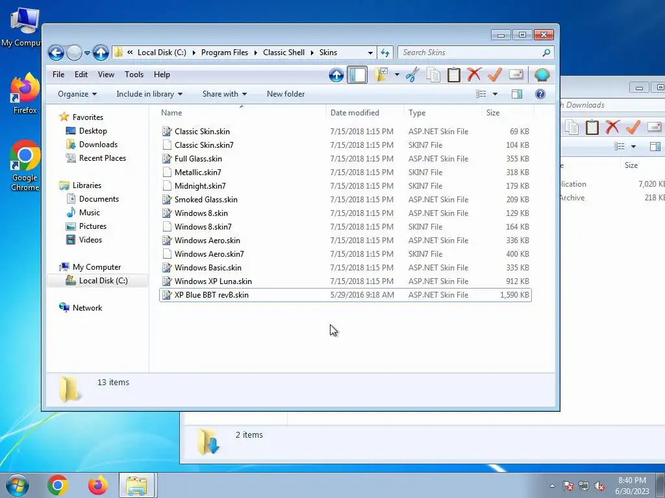Sort by the Name column header
This screenshot has width=665, height=498.
point(242,113)
